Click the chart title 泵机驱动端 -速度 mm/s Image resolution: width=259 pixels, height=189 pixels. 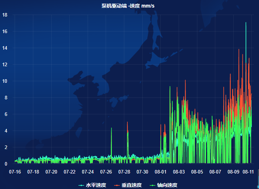pos(128,6)
